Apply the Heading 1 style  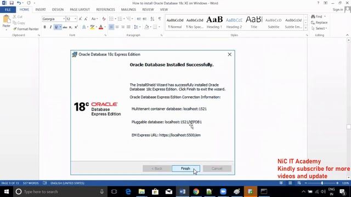pyautogui.click(x=214, y=22)
